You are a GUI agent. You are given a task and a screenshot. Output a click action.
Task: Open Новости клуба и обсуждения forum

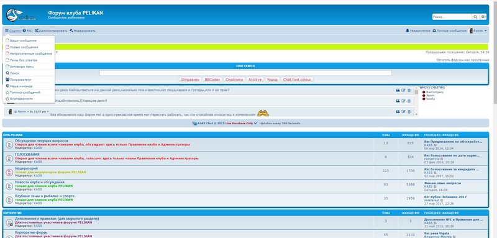coord(40,182)
